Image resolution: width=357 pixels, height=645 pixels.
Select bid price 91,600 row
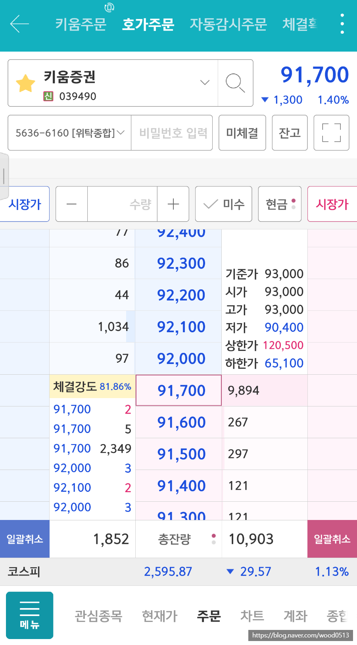pyautogui.click(x=178, y=422)
